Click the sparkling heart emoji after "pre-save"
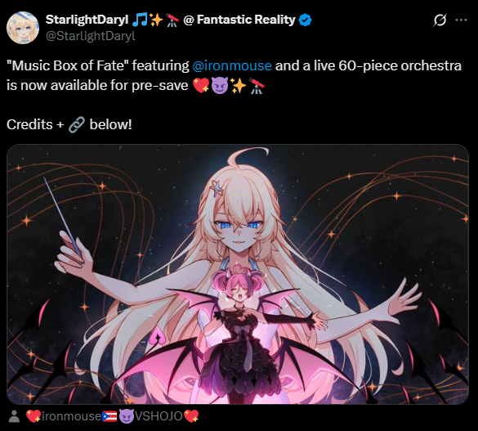Viewport: 478px width, 431px height. point(201,85)
